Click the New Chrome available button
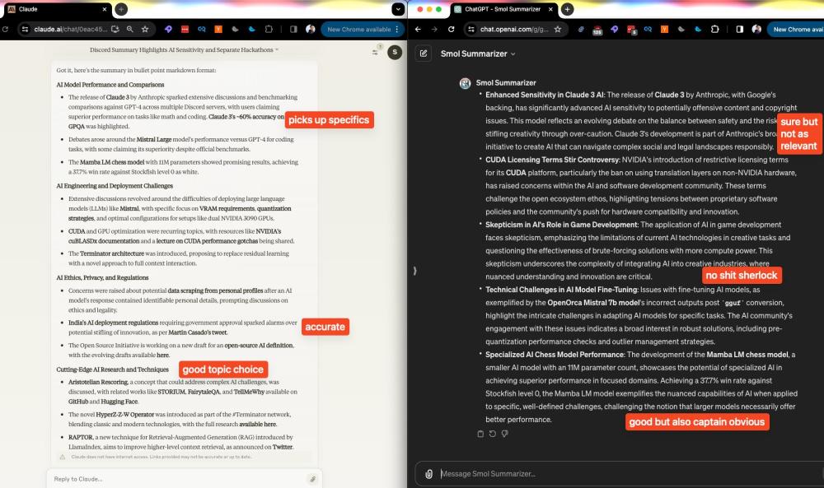 [360, 27]
